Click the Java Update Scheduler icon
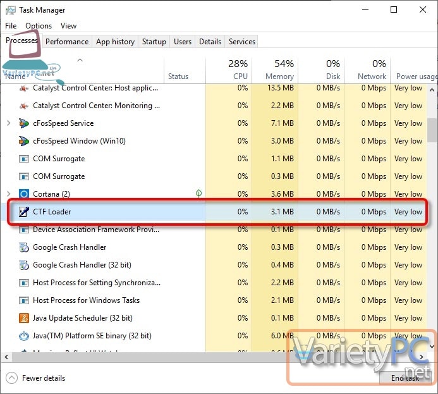 [x=24, y=318]
